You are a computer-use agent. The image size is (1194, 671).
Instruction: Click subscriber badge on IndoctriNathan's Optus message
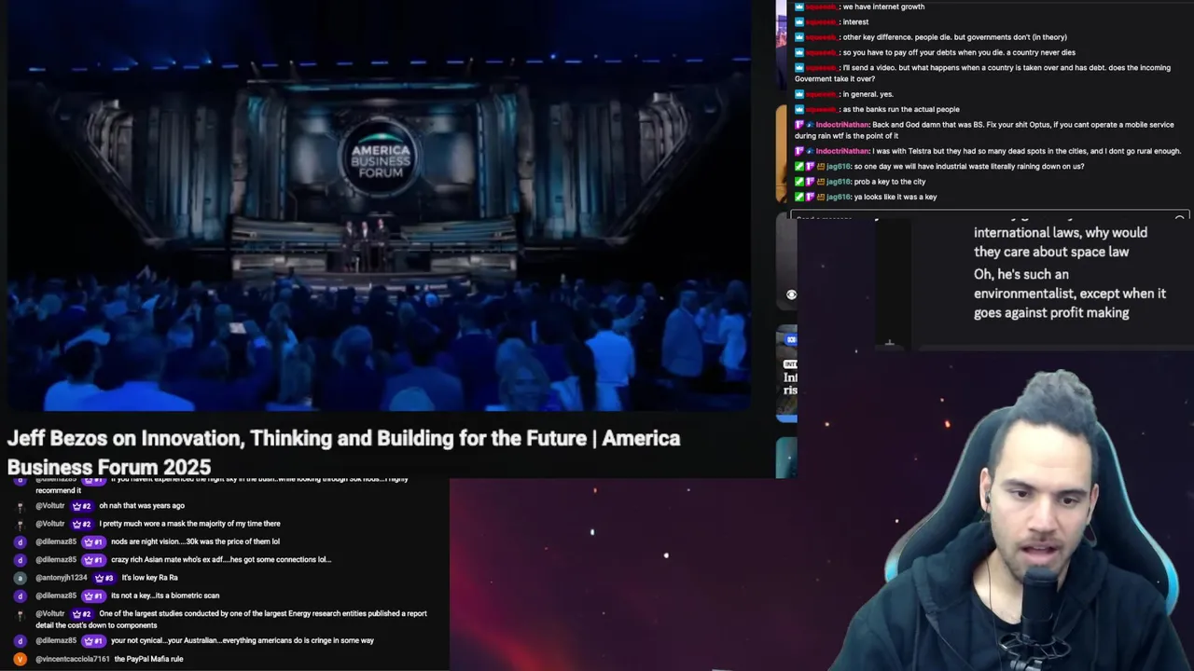(799, 125)
